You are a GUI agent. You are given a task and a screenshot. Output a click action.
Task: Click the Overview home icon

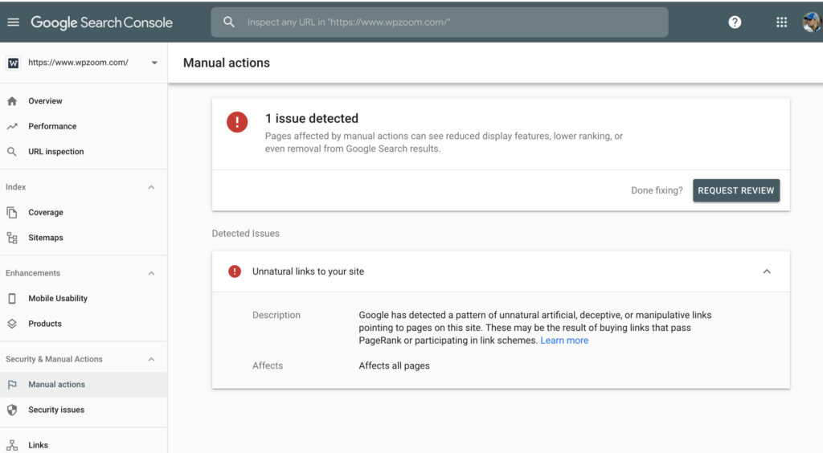pos(12,101)
